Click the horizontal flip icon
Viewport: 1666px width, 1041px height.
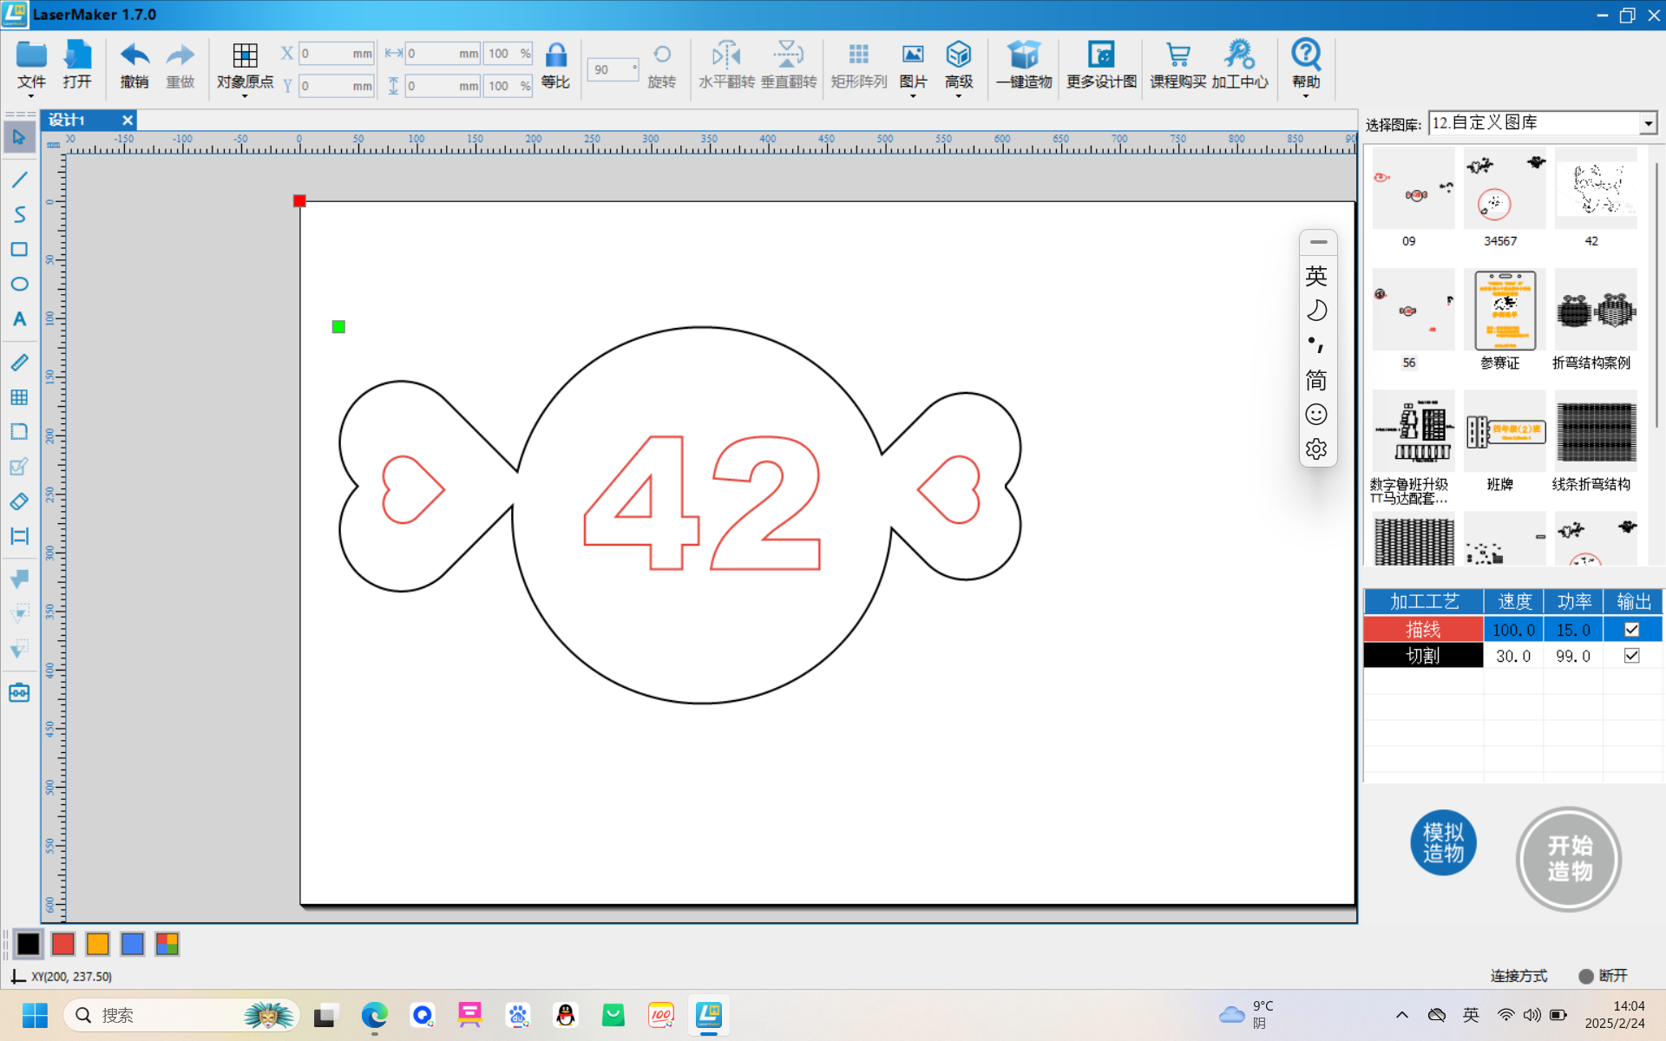point(725,56)
